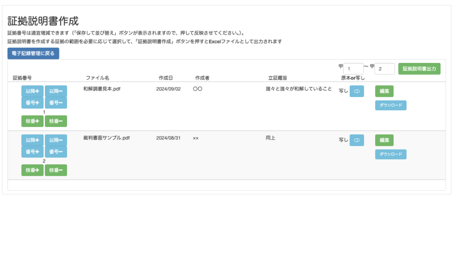Remove 枝番− from evidence number 1
Screen dimensions: 464x258
point(56,121)
